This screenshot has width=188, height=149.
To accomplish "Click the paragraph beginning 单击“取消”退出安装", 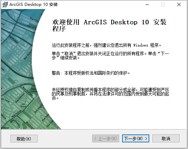I will 111,56.
